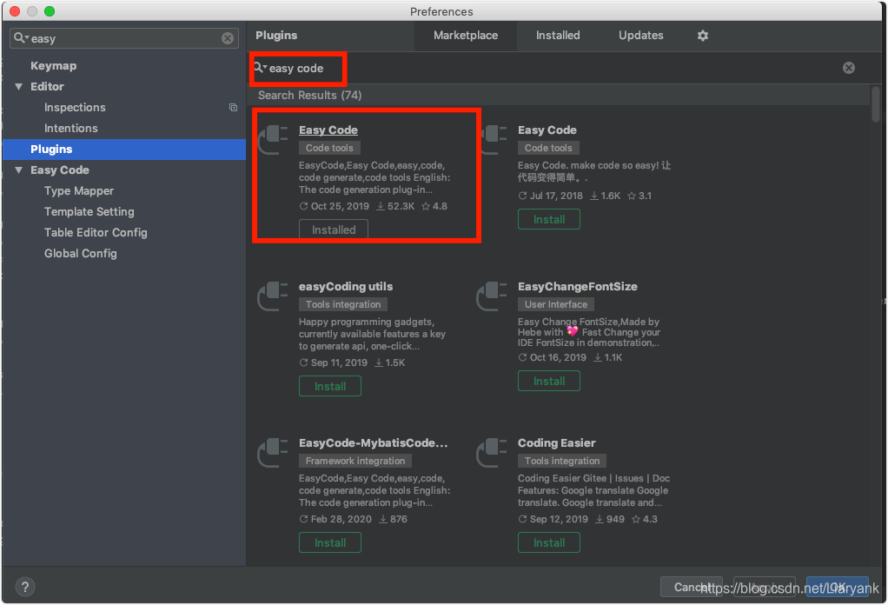Switch to the Marketplace tab

pyautogui.click(x=466, y=36)
